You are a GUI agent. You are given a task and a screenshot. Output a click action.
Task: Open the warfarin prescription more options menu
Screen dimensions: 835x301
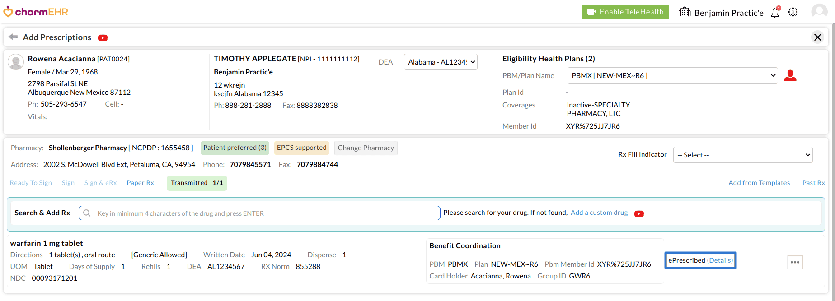(x=795, y=262)
